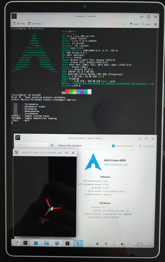
Task: Launch the web browser from taskbar
Action: [x=57, y=243]
